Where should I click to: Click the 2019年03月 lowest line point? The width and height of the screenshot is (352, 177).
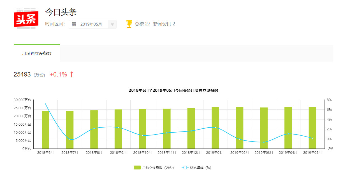[264, 142]
